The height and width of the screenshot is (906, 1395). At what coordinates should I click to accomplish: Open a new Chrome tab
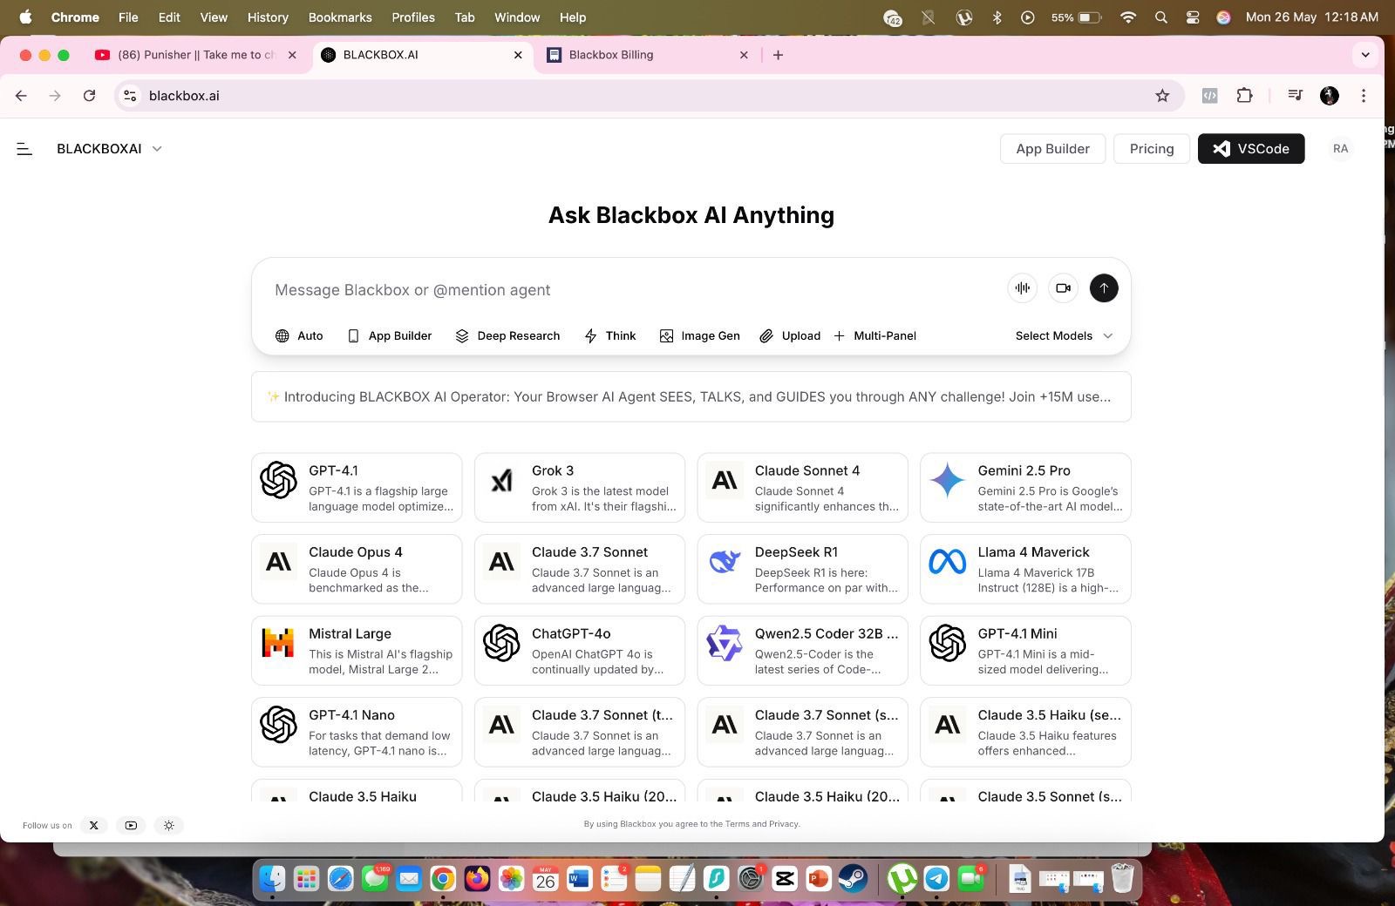pos(779,55)
